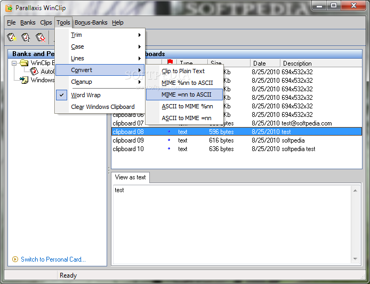Click the test@softpedia.com description
The height and width of the screenshot is (284, 370).
[x=307, y=123]
